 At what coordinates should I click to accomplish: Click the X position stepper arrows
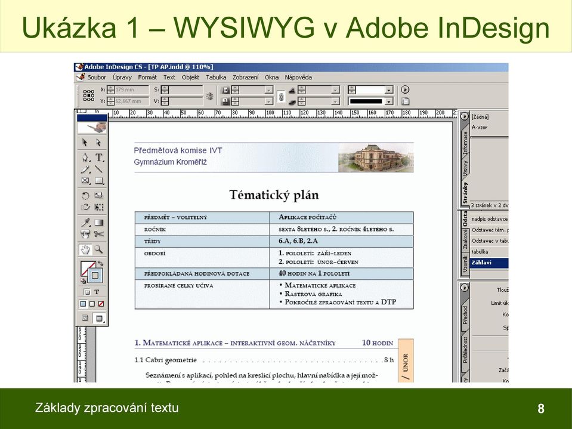[x=110, y=89]
